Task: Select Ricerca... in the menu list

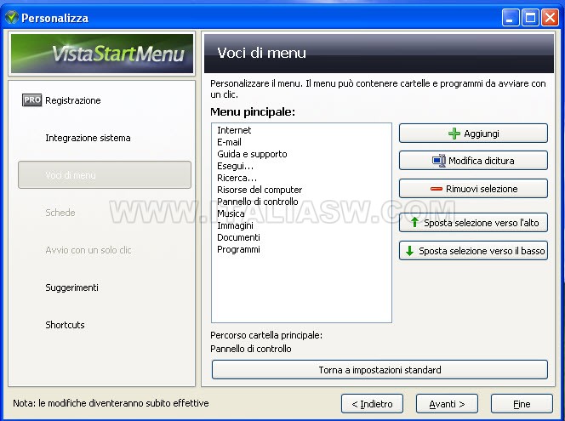Action: pos(237,178)
